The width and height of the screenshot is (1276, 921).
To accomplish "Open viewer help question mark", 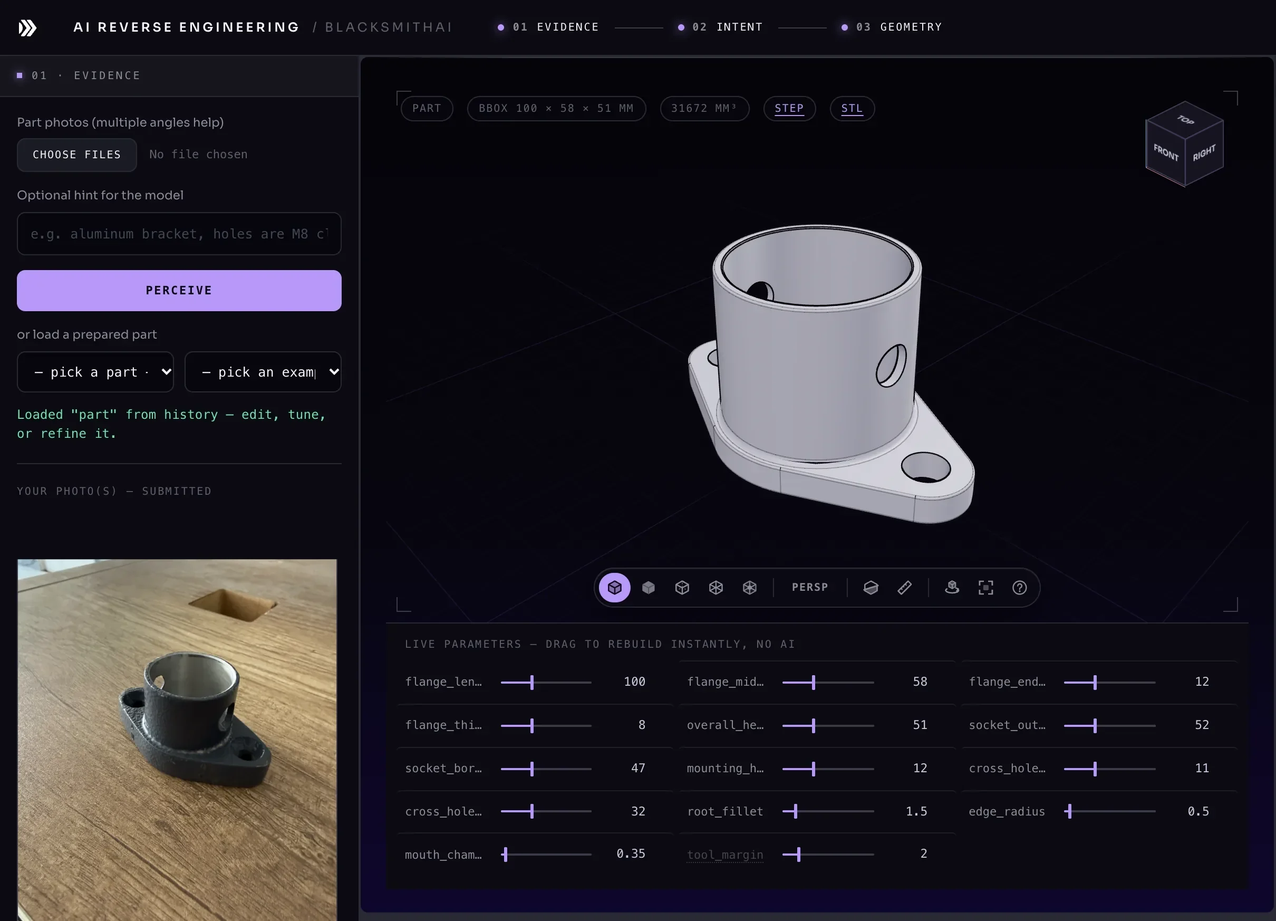I will 1019,588.
